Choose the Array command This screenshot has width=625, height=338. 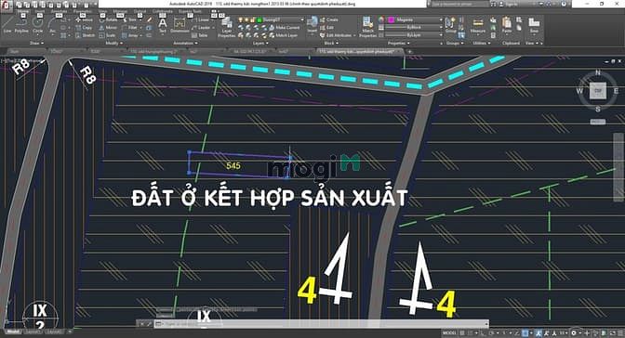(x=130, y=35)
